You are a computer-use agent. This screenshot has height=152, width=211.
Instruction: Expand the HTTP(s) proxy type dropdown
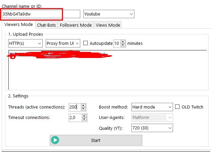click(x=25, y=43)
